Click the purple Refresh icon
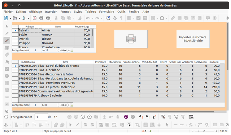Image resolution: width=231 pixels, height=135 pixels. pyautogui.click(x=126, y=117)
